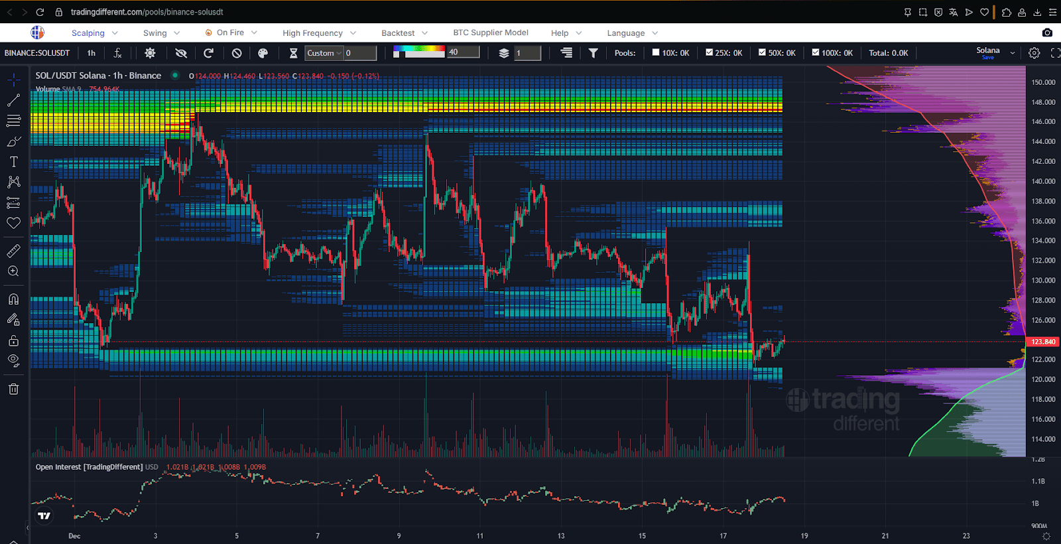This screenshot has height=544, width=1061.
Task: Open the Solana layout dropdown arrow
Action: coord(1013,53)
